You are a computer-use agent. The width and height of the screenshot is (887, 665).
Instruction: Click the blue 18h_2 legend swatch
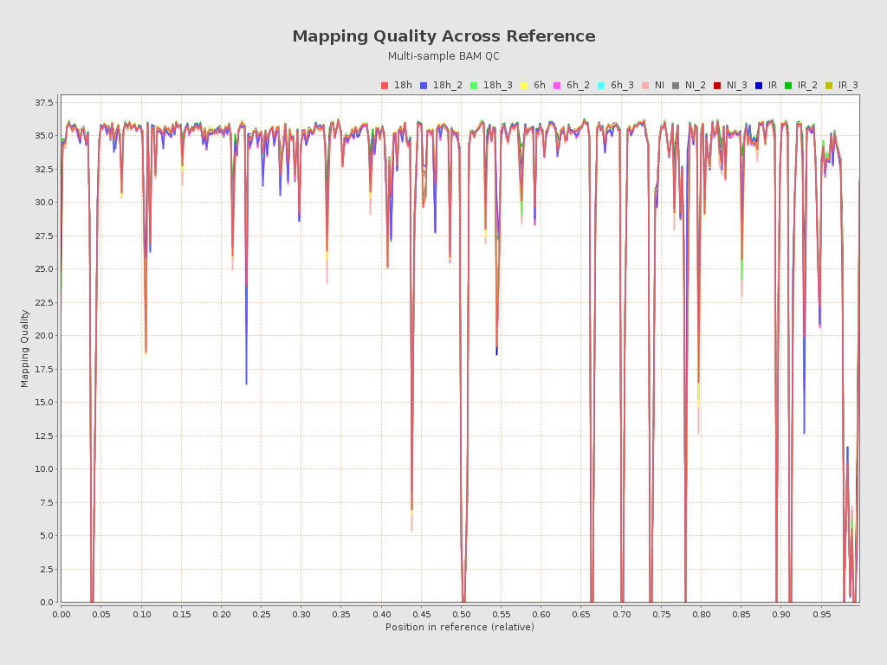tap(424, 86)
